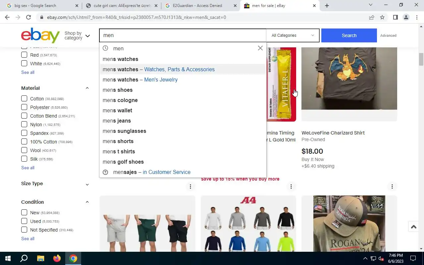Select the Wool material checkbox
The width and height of the screenshot is (424, 265).
point(24,150)
